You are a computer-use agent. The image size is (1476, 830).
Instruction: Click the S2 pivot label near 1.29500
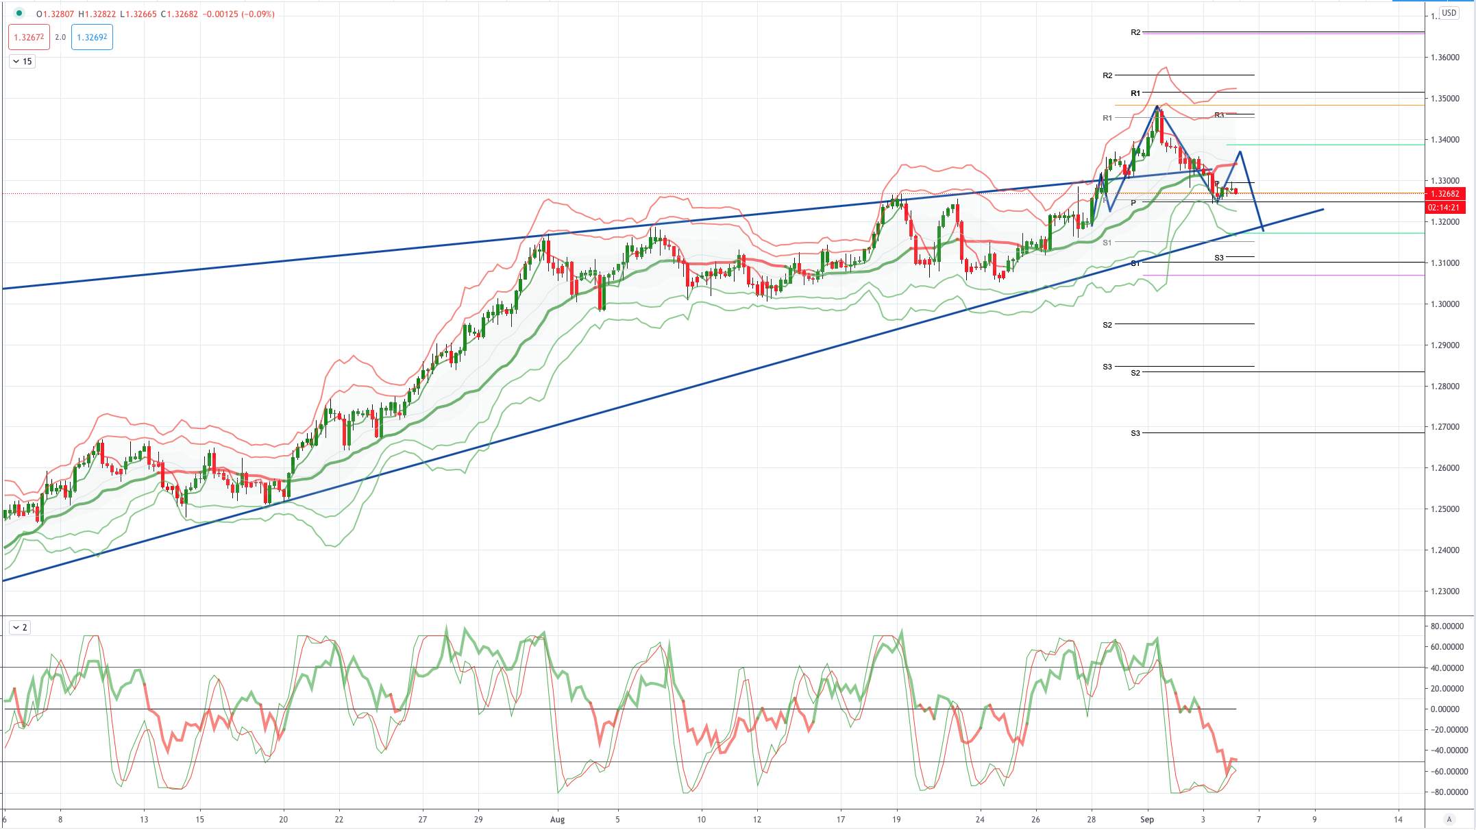1107,325
